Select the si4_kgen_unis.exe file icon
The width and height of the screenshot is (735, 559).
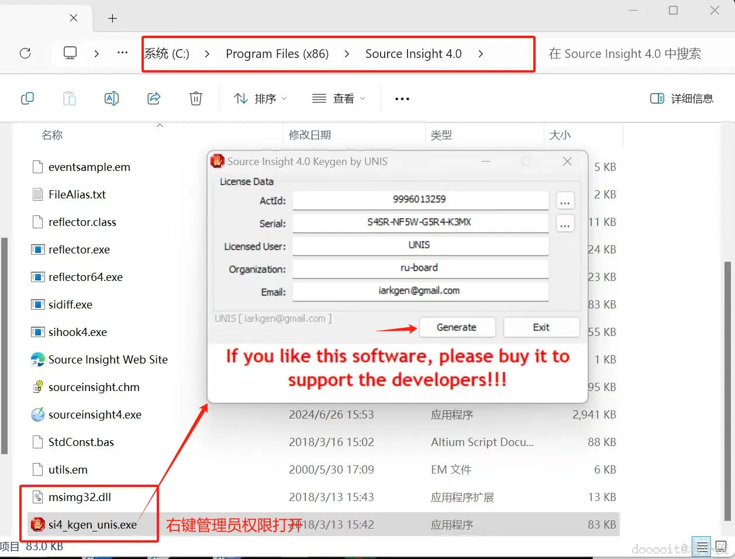point(38,524)
